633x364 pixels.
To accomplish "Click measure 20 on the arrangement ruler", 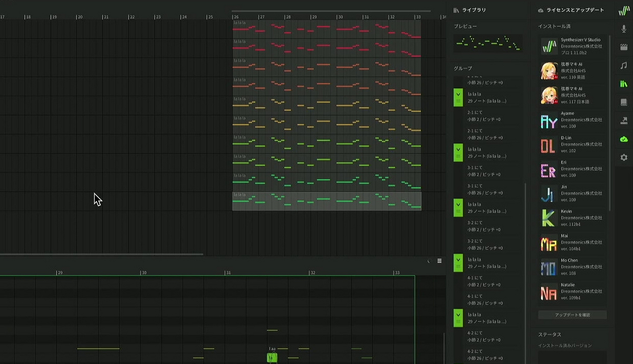I will pos(80,17).
